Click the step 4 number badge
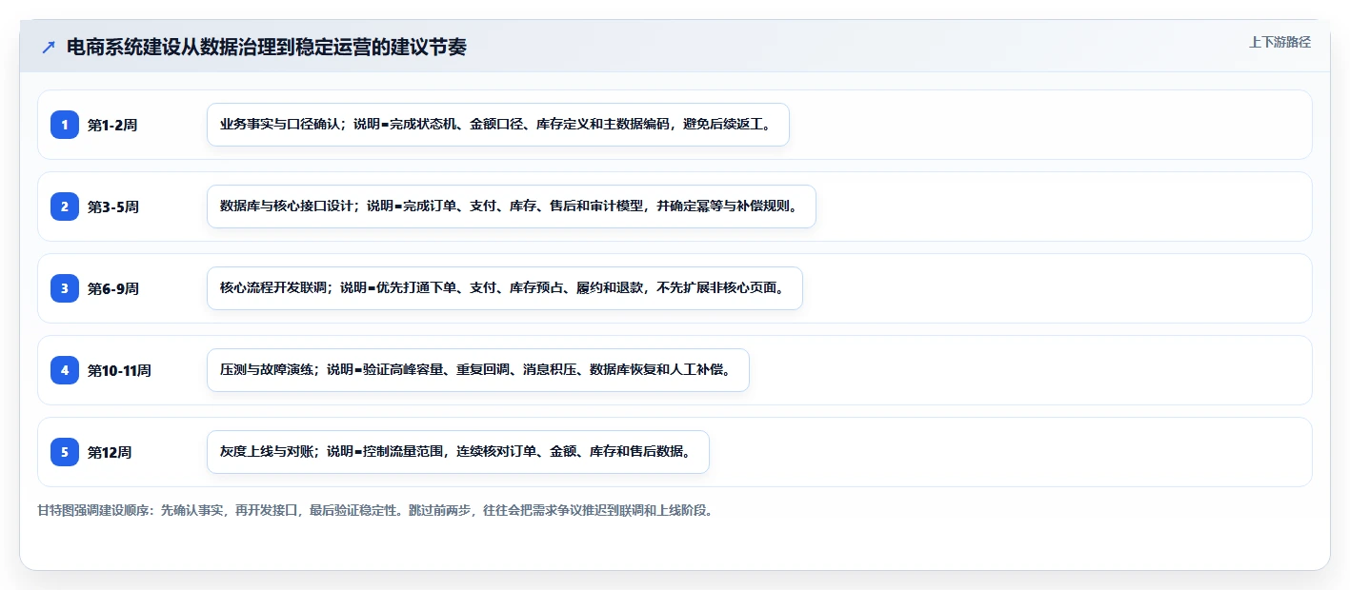The image size is (1350, 590). click(65, 370)
